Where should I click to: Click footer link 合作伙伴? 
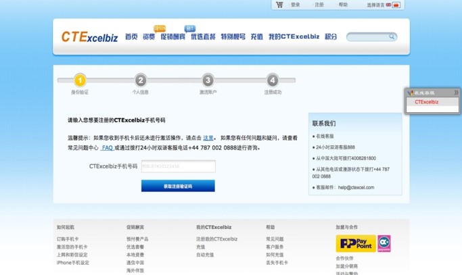tap(344, 258)
